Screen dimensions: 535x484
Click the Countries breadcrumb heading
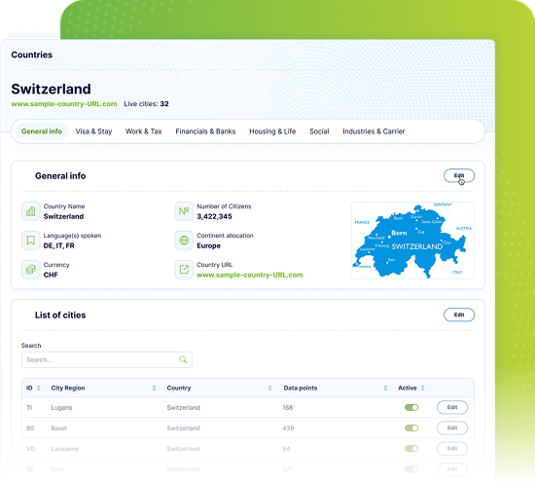pos(32,55)
